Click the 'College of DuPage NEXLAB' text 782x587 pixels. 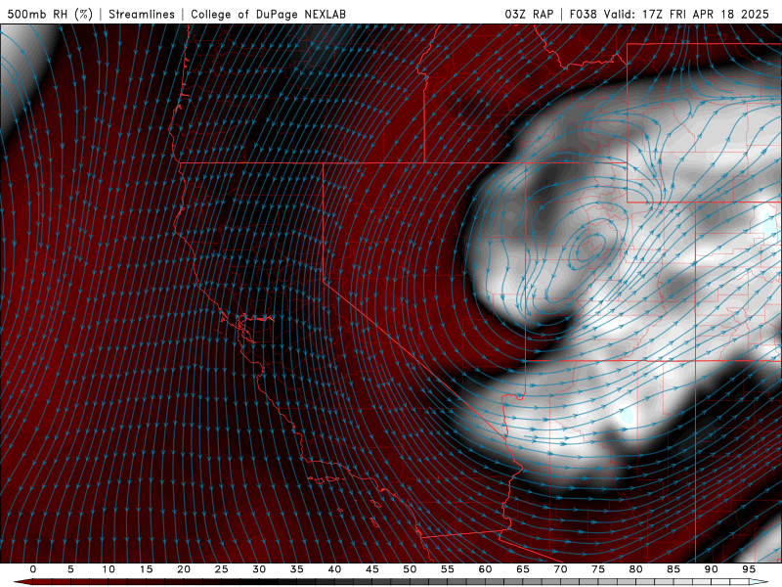[268, 14]
